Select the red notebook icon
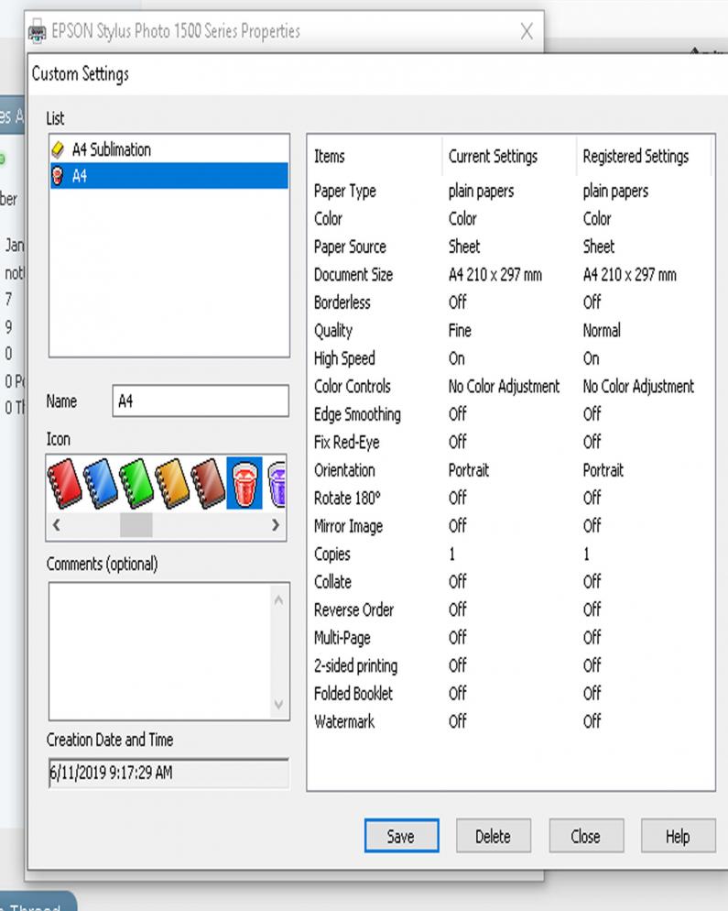 click(64, 483)
